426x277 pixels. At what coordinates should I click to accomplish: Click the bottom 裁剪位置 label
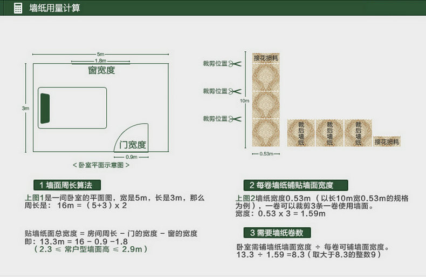[x=215, y=119]
